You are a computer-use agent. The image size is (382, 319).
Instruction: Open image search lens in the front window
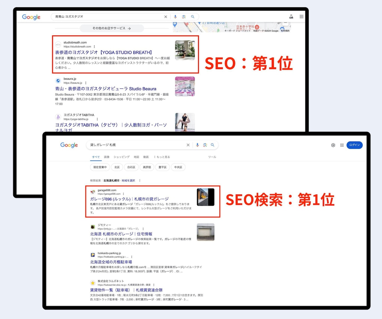click(x=205, y=145)
